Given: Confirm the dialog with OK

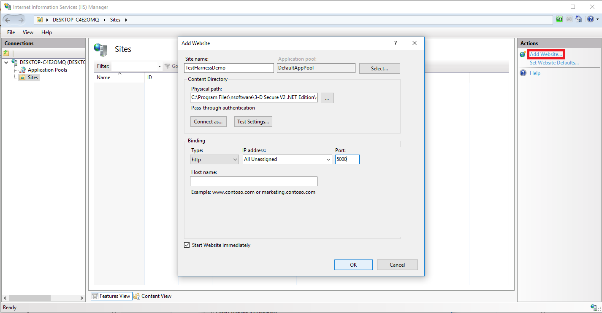Looking at the screenshot, I should 353,265.
